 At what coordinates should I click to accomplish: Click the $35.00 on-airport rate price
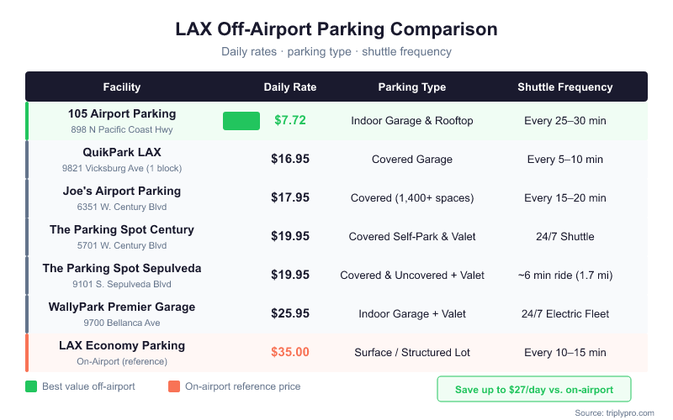pyautogui.click(x=290, y=353)
